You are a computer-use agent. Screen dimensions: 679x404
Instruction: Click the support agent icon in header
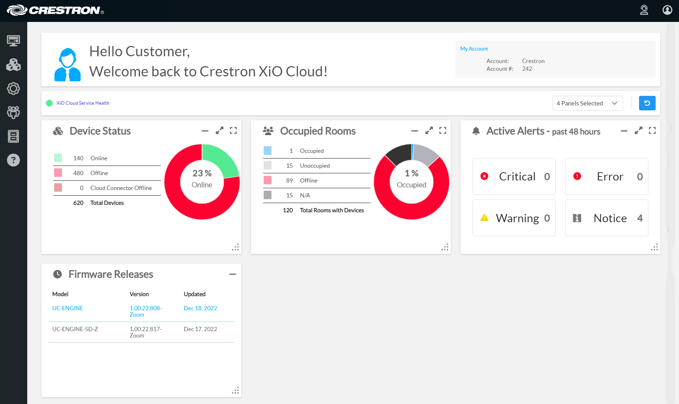point(644,10)
